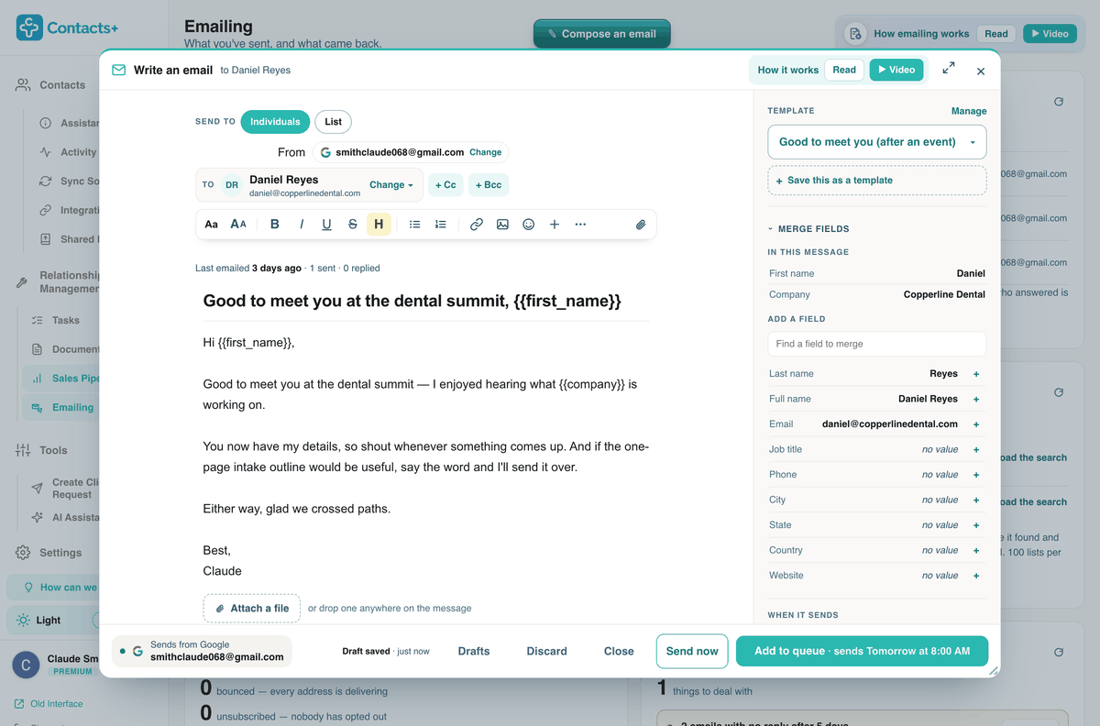Open more formatting options ellipsis

click(580, 225)
